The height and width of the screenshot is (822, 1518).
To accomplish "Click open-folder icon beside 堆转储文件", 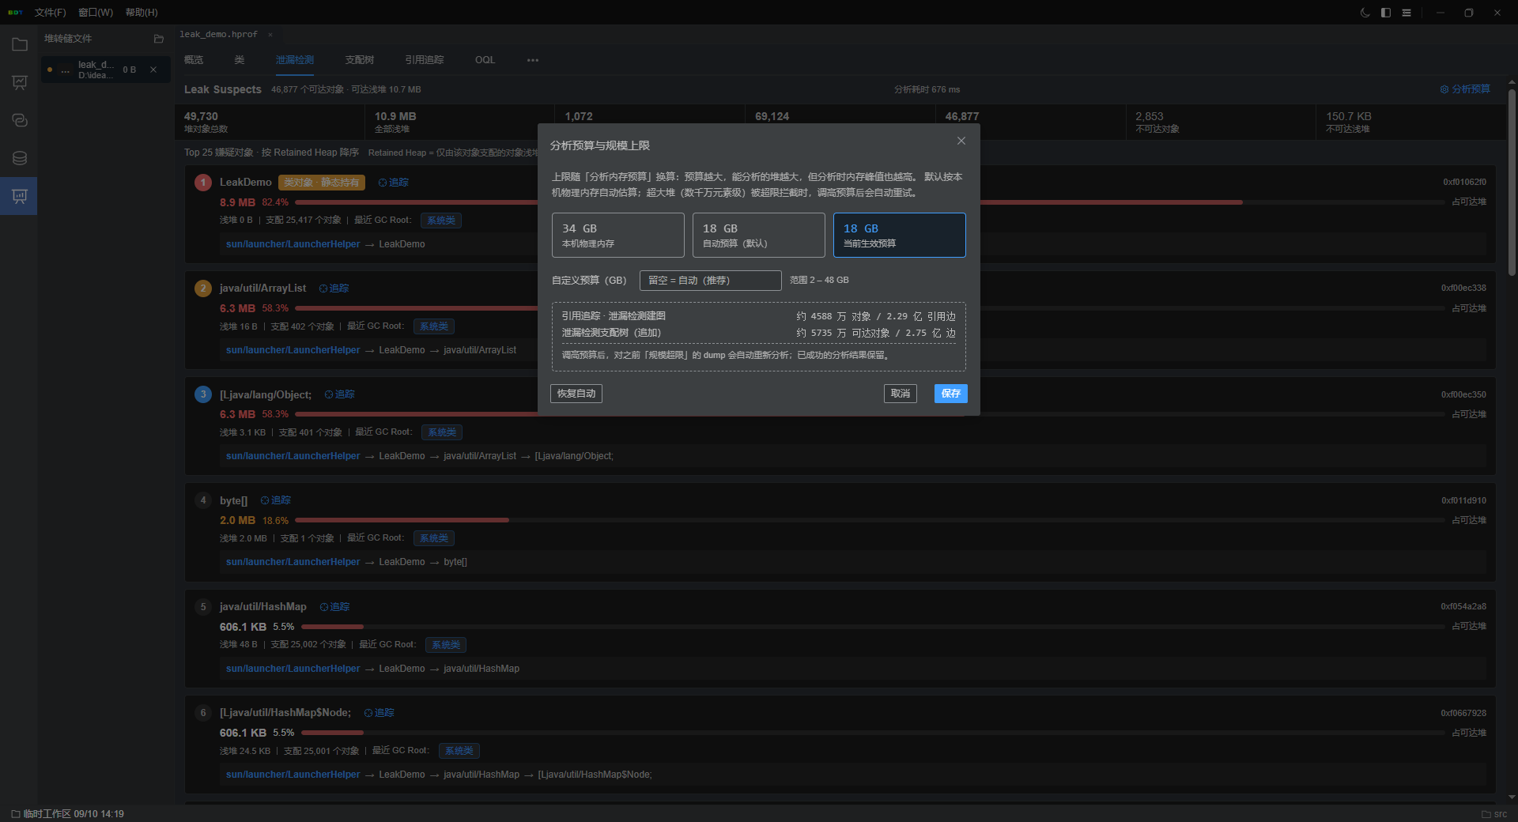I will point(159,39).
